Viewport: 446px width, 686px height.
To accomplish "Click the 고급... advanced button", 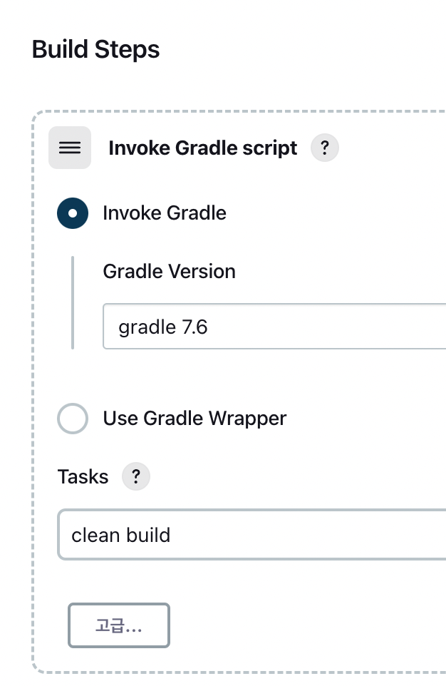I will coord(119,625).
